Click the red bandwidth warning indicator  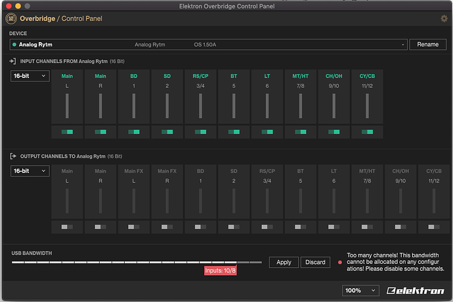pyautogui.click(x=340, y=263)
